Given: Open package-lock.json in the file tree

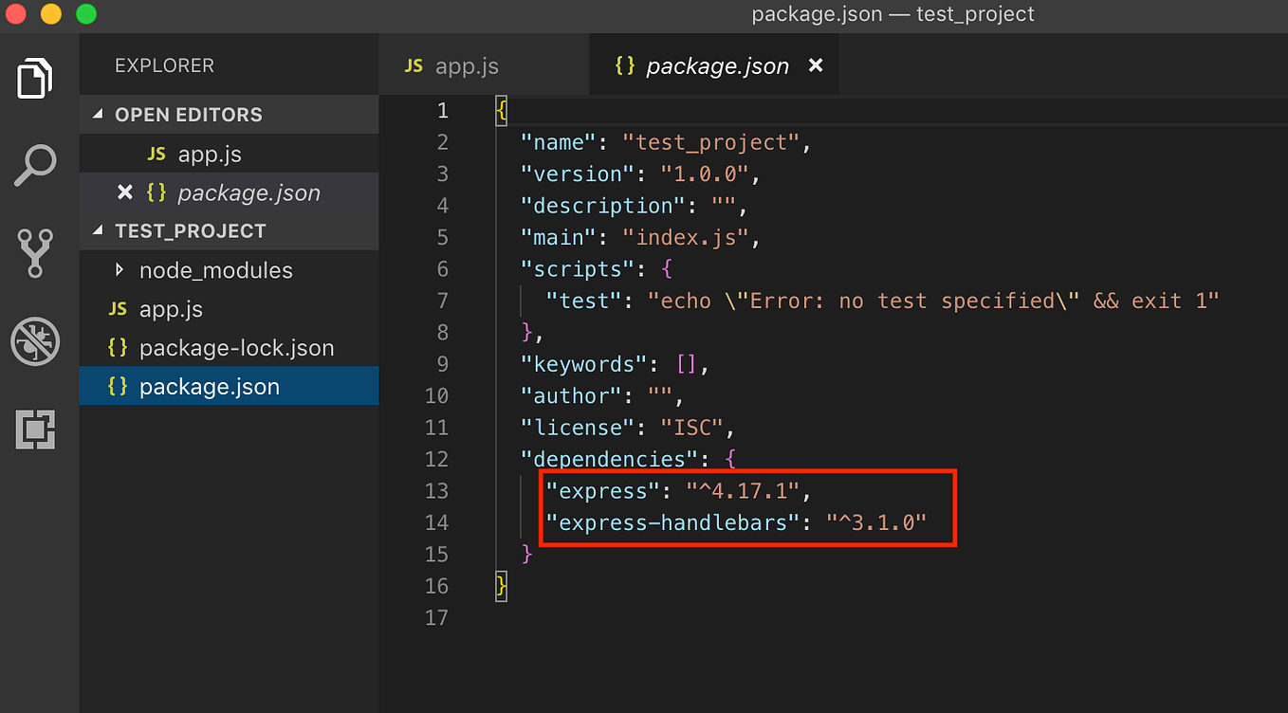Looking at the screenshot, I should (x=229, y=348).
